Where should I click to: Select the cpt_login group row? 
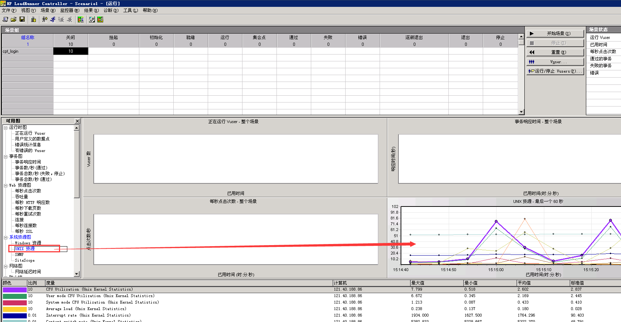[x=28, y=51]
